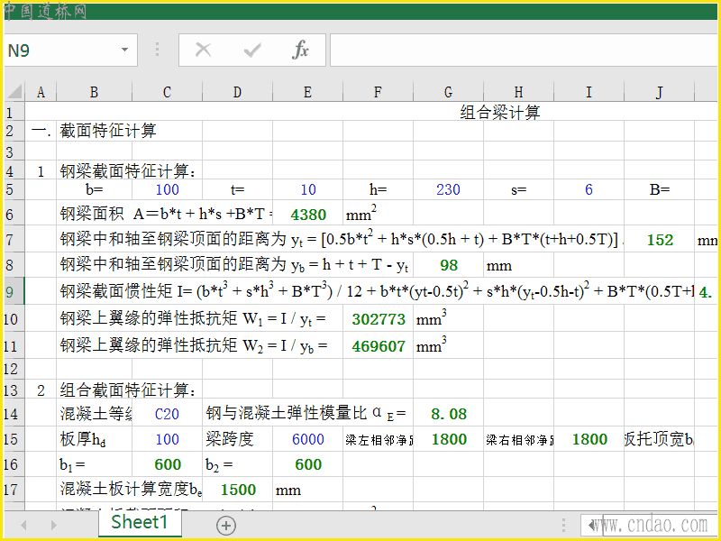Image resolution: width=721 pixels, height=541 pixels.
Task: Open the insert function fx dialog
Action: [x=300, y=50]
